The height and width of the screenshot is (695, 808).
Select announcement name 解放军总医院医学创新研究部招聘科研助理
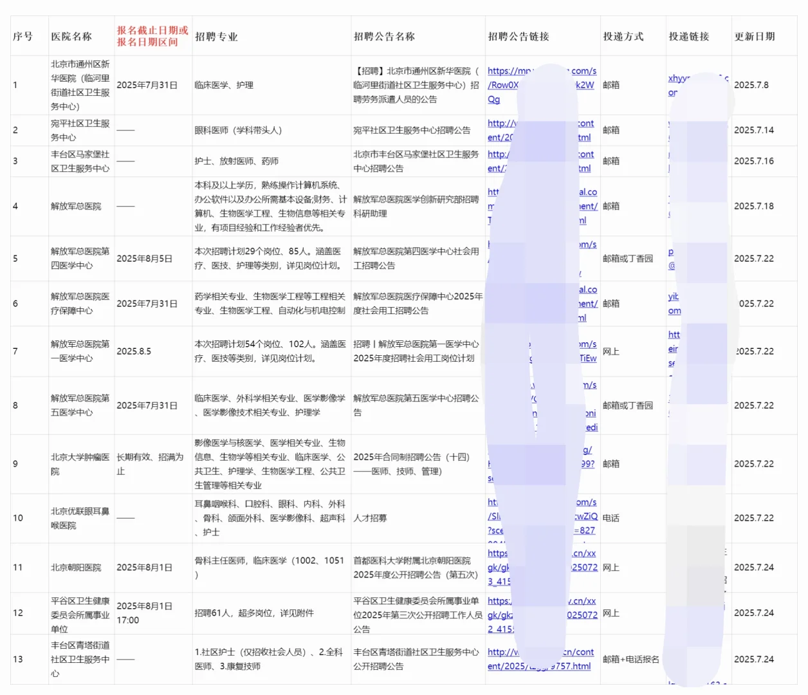416,206
